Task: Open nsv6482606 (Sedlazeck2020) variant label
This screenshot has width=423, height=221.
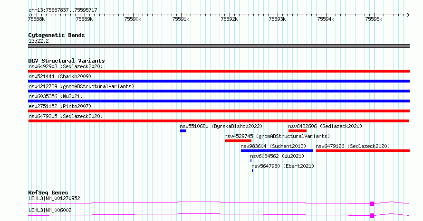Action: pyautogui.click(x=325, y=126)
